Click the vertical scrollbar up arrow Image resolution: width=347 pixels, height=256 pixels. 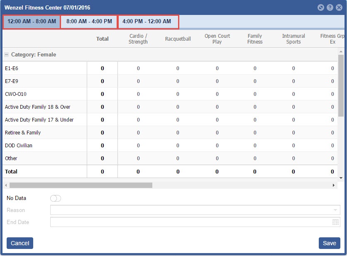pyautogui.click(x=341, y=51)
